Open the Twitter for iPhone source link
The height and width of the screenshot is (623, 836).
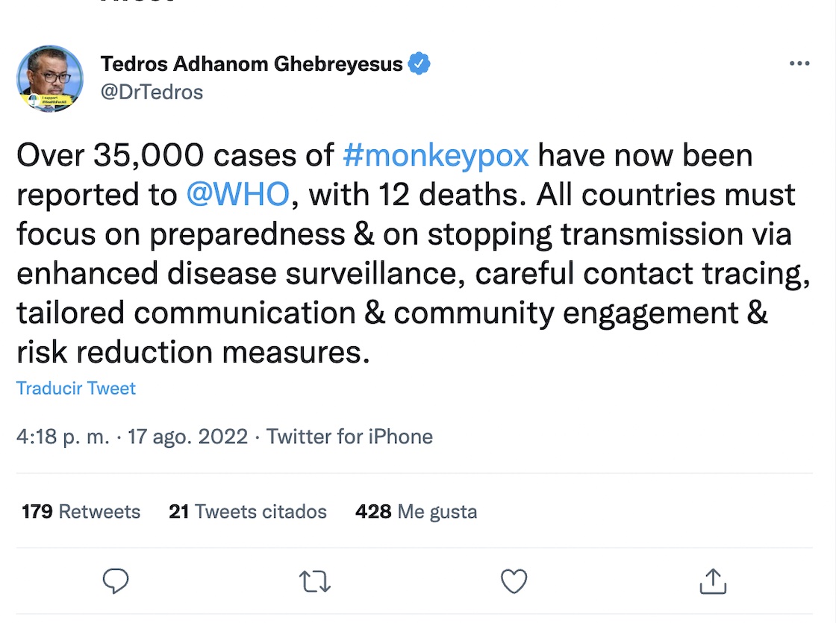pos(349,436)
